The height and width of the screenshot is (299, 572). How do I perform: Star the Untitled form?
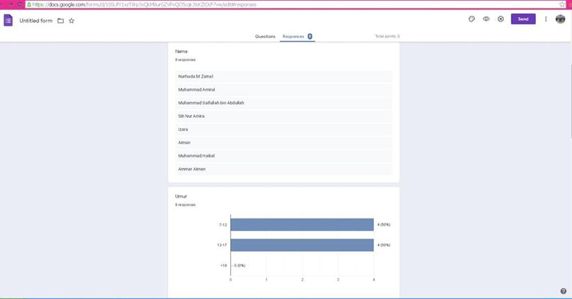coord(72,21)
